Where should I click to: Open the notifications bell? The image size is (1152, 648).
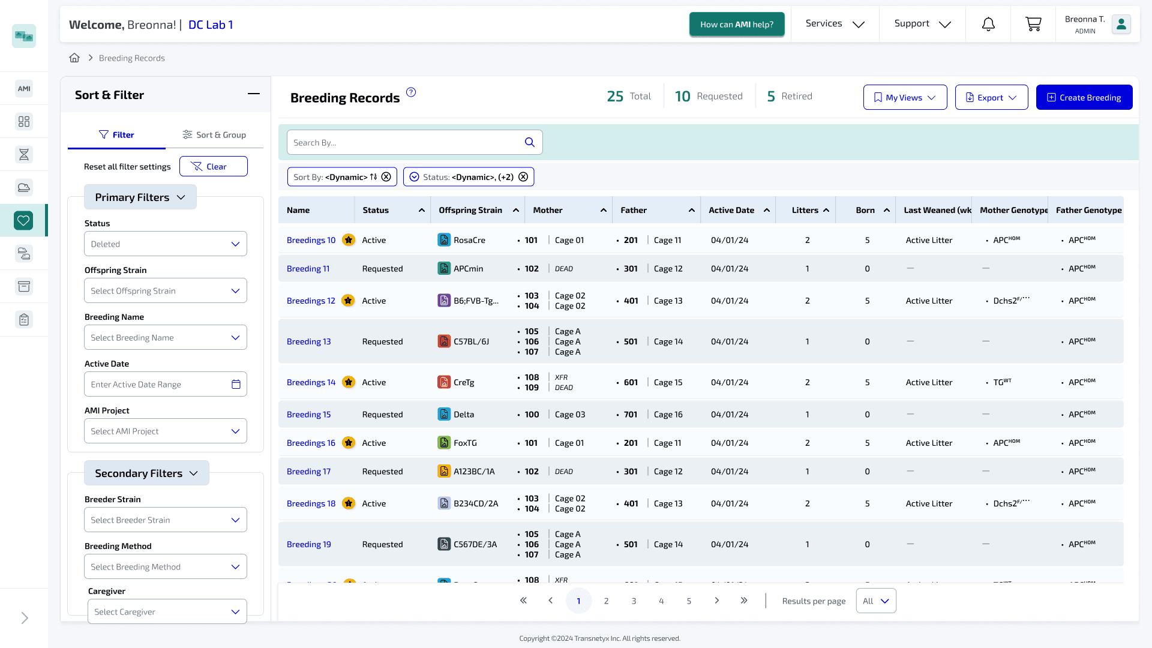pyautogui.click(x=988, y=24)
